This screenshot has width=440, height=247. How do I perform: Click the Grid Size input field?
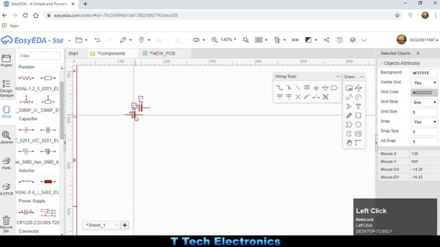424,112
